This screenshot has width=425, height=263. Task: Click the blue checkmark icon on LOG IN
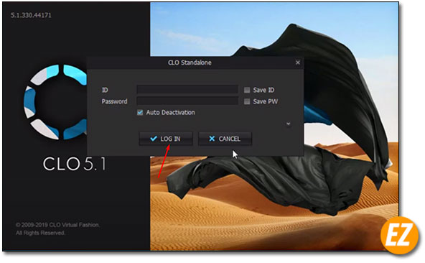tap(154, 139)
